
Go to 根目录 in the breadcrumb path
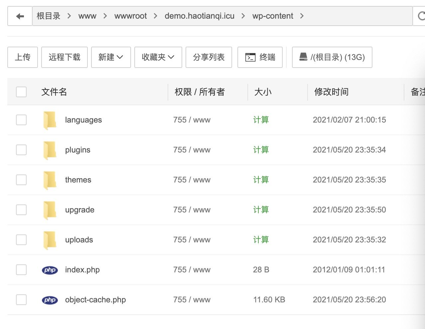pos(49,16)
